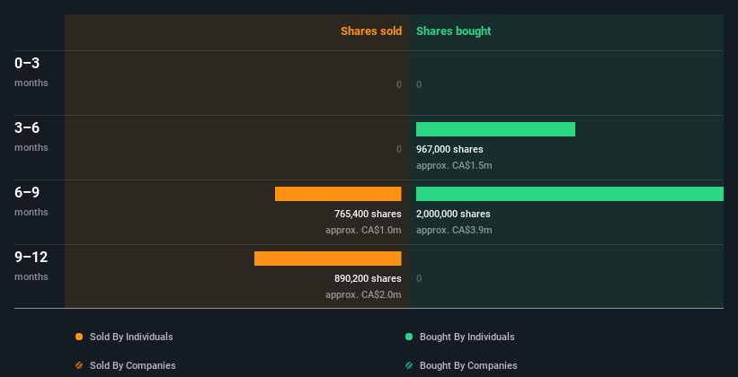
Task: Click the green 6–9 months shares bought bar
Action: click(570, 194)
